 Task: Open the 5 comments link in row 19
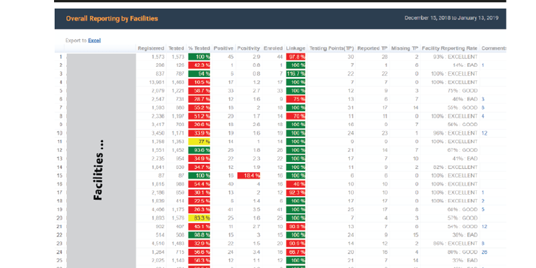[483, 209]
